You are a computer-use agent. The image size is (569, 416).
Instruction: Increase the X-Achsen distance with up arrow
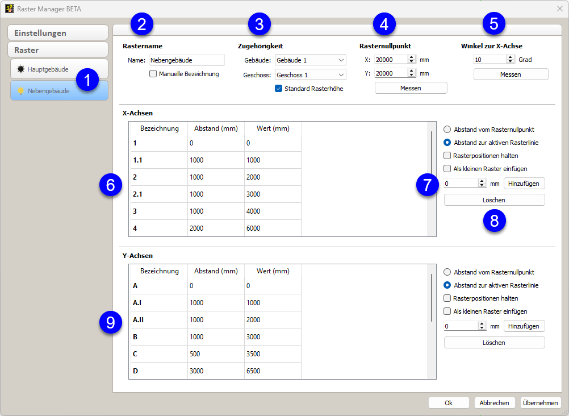click(x=482, y=181)
